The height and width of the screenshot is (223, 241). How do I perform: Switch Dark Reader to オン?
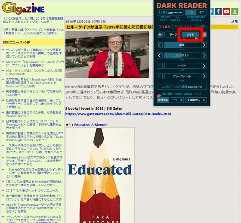191,12
